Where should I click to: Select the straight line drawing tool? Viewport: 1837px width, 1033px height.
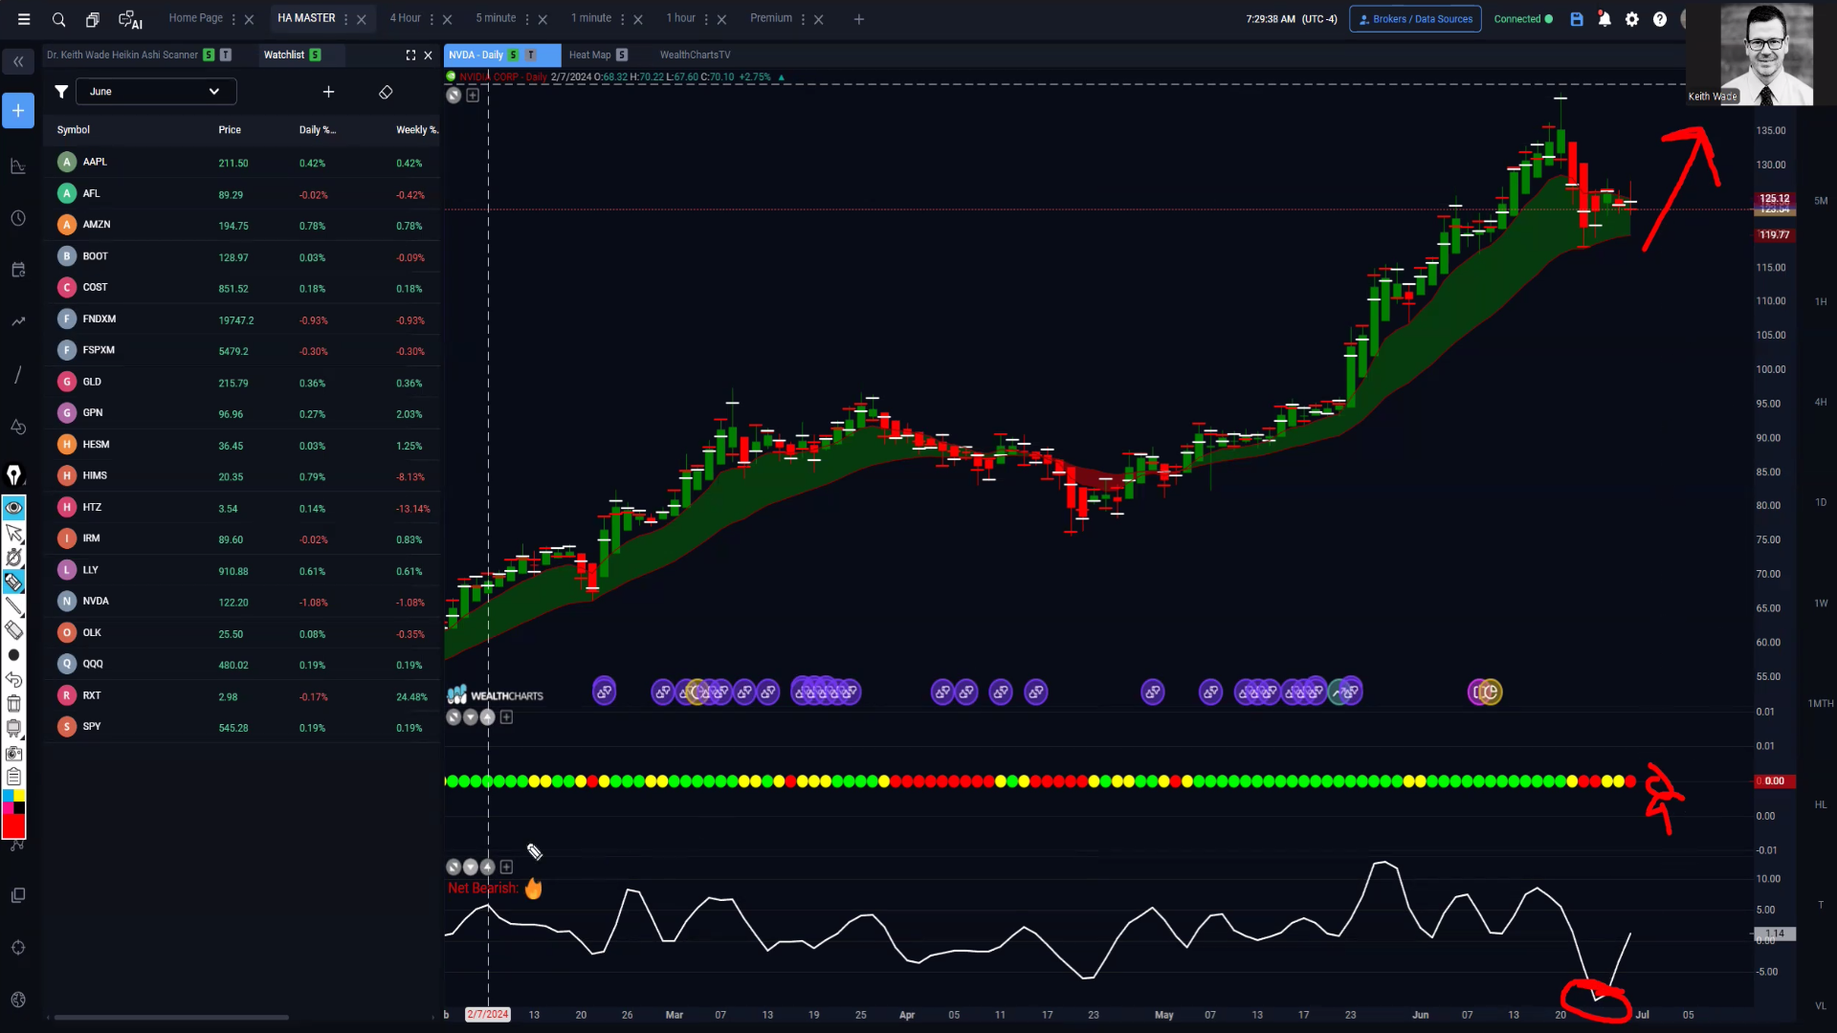pos(13,605)
